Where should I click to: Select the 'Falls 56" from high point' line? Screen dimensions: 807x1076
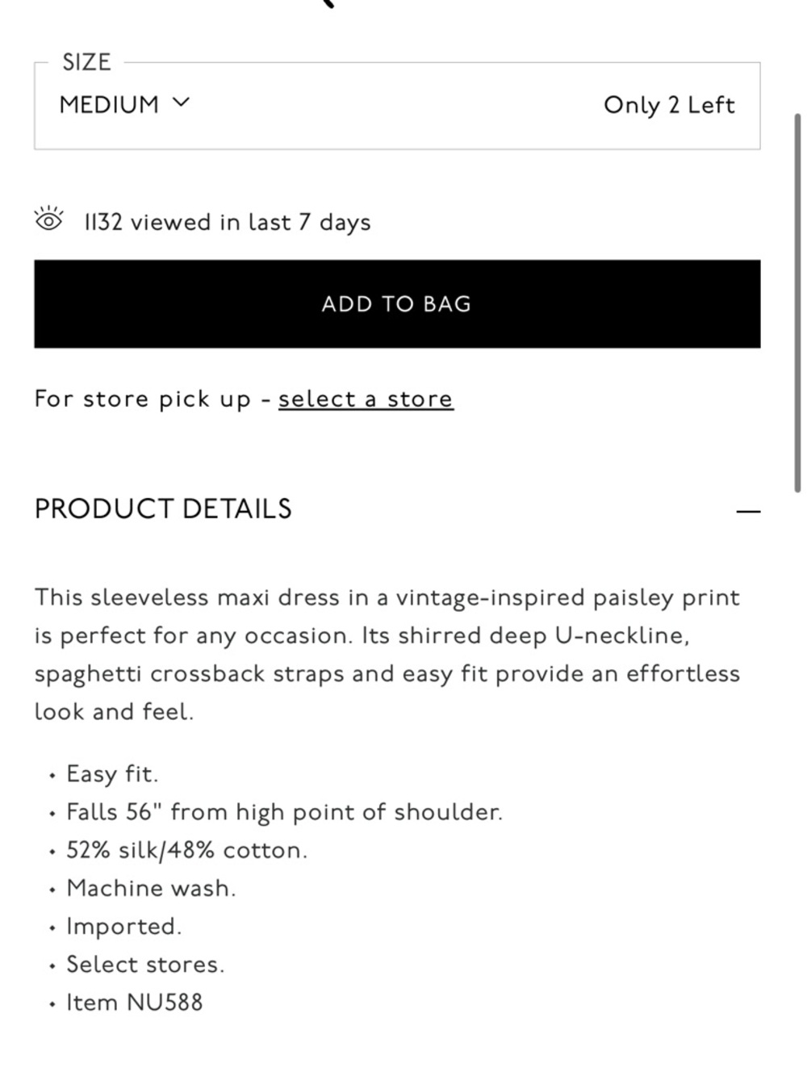(x=284, y=812)
